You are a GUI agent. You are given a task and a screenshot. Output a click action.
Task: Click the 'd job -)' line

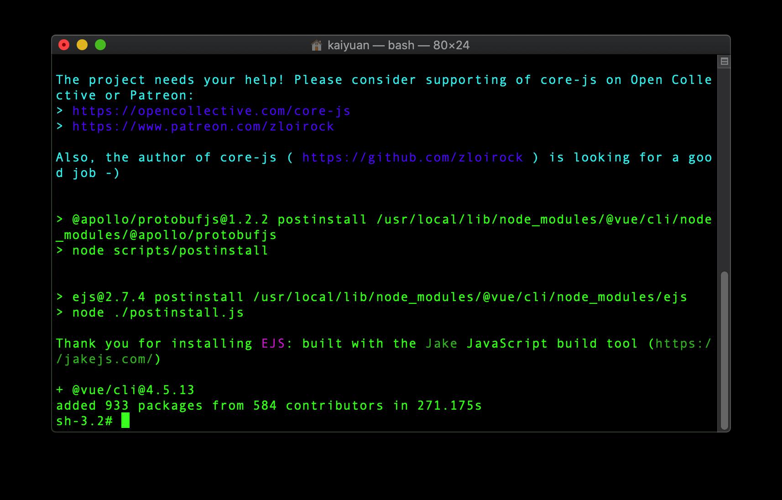(88, 173)
